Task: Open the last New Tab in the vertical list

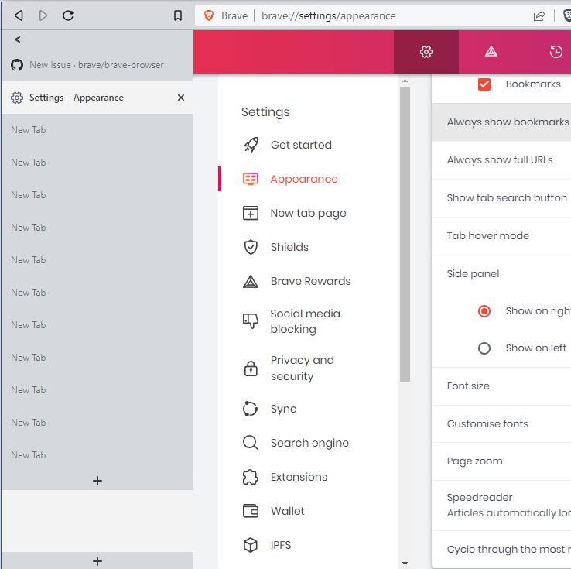Action: point(97,455)
